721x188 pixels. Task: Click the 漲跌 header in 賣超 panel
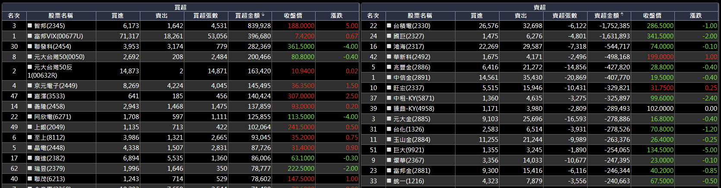pos(696,16)
